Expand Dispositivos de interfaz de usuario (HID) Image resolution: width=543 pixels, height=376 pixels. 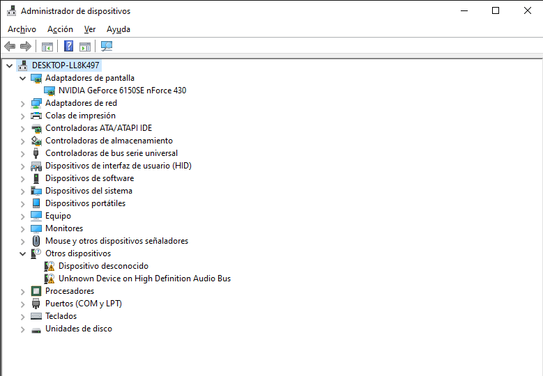22,166
